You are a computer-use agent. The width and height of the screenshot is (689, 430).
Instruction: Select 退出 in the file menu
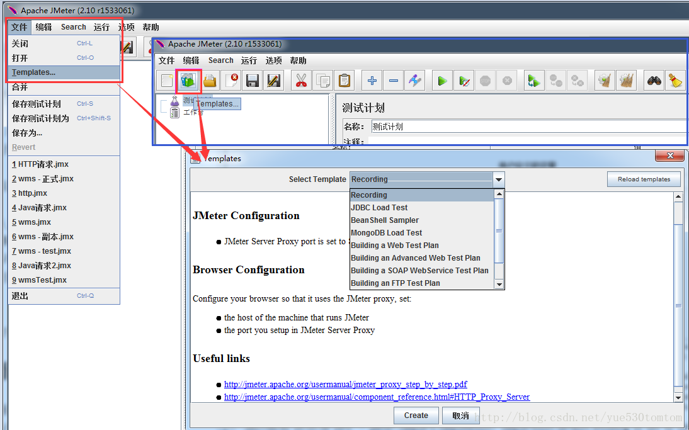(x=64, y=296)
